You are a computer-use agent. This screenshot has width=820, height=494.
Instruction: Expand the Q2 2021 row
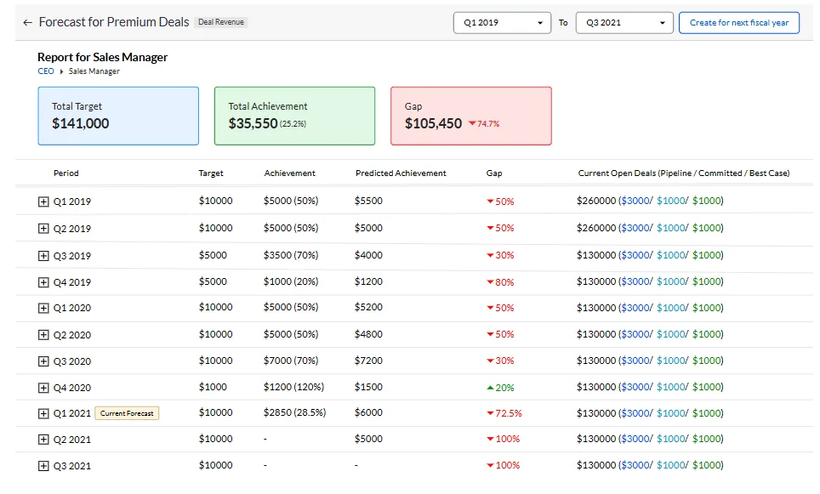tap(43, 440)
